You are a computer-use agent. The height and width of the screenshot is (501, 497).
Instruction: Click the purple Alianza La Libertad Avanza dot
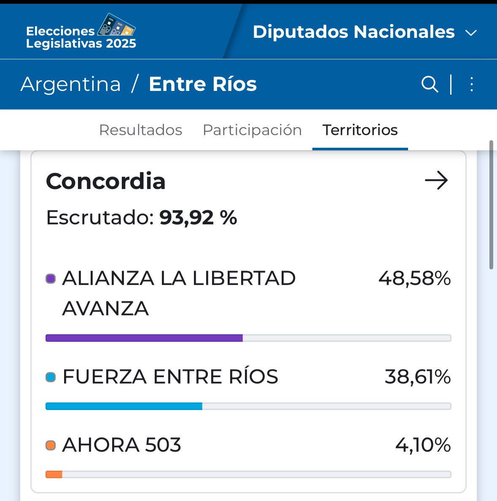pyautogui.click(x=51, y=279)
